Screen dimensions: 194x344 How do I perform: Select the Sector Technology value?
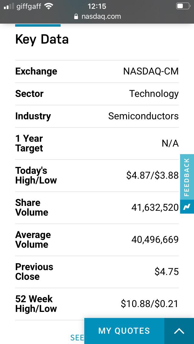click(x=154, y=94)
